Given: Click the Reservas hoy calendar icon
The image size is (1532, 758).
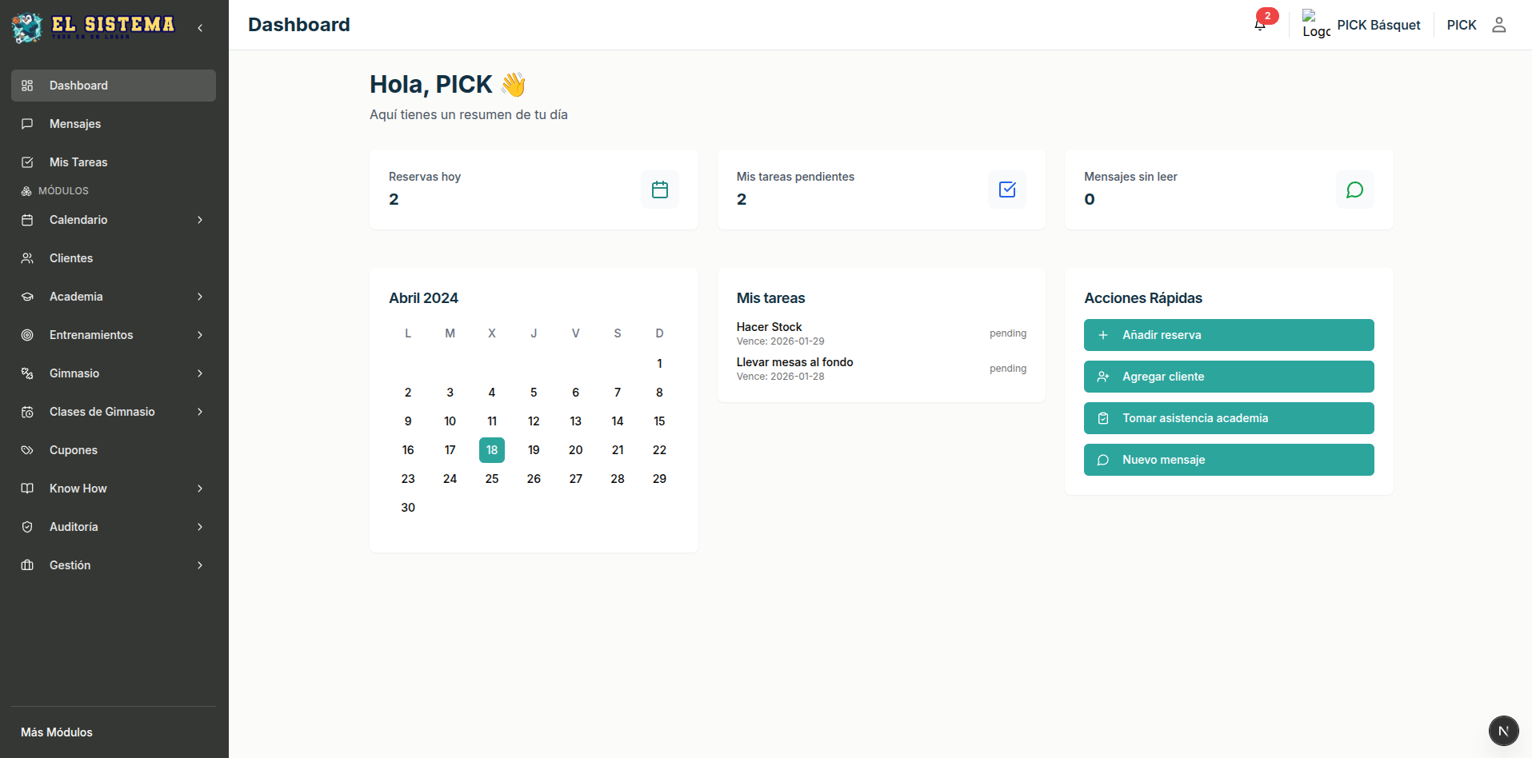Looking at the screenshot, I should point(659,189).
